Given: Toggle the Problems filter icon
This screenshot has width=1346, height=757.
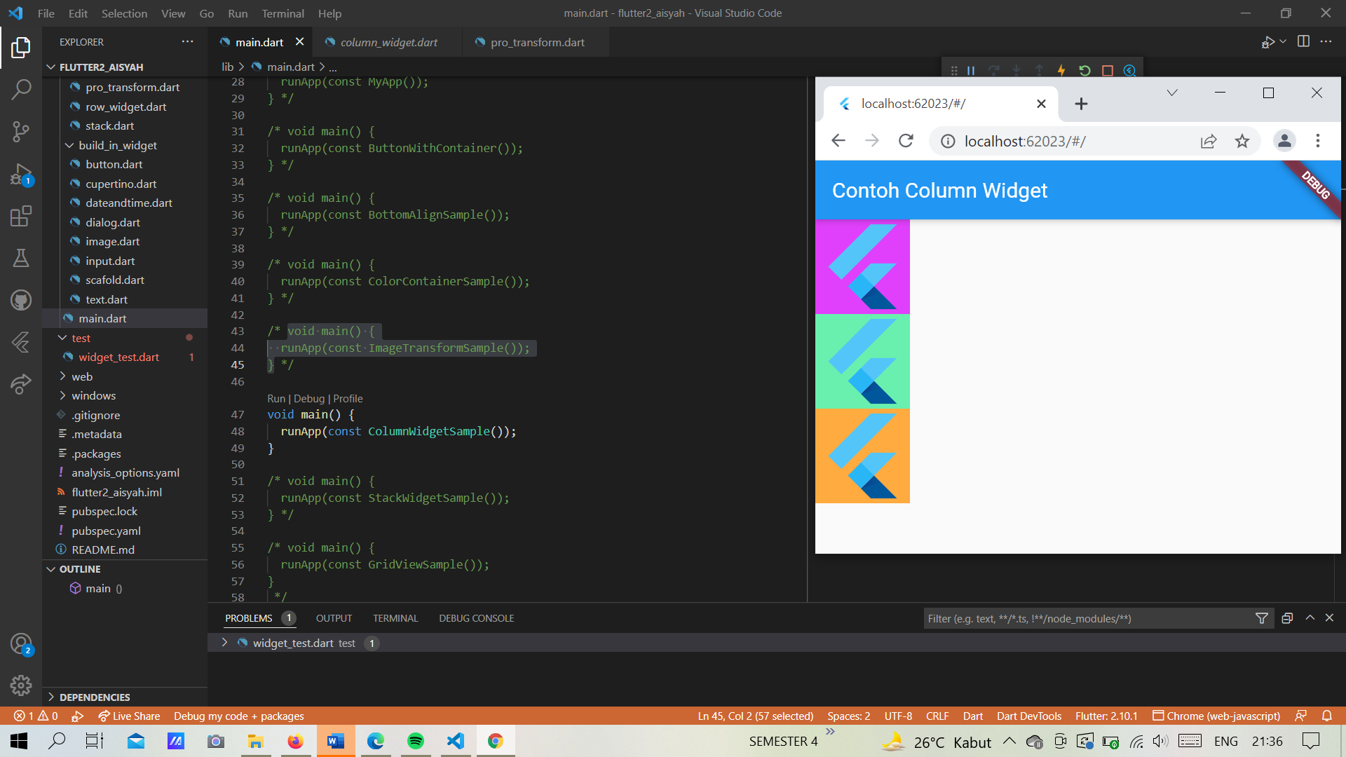Looking at the screenshot, I should [1262, 618].
